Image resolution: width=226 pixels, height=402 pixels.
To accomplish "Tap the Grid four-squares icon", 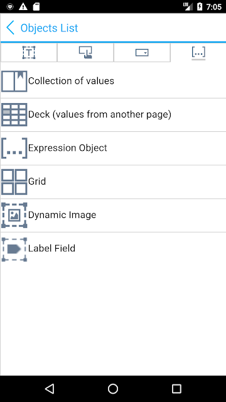I will (14, 182).
